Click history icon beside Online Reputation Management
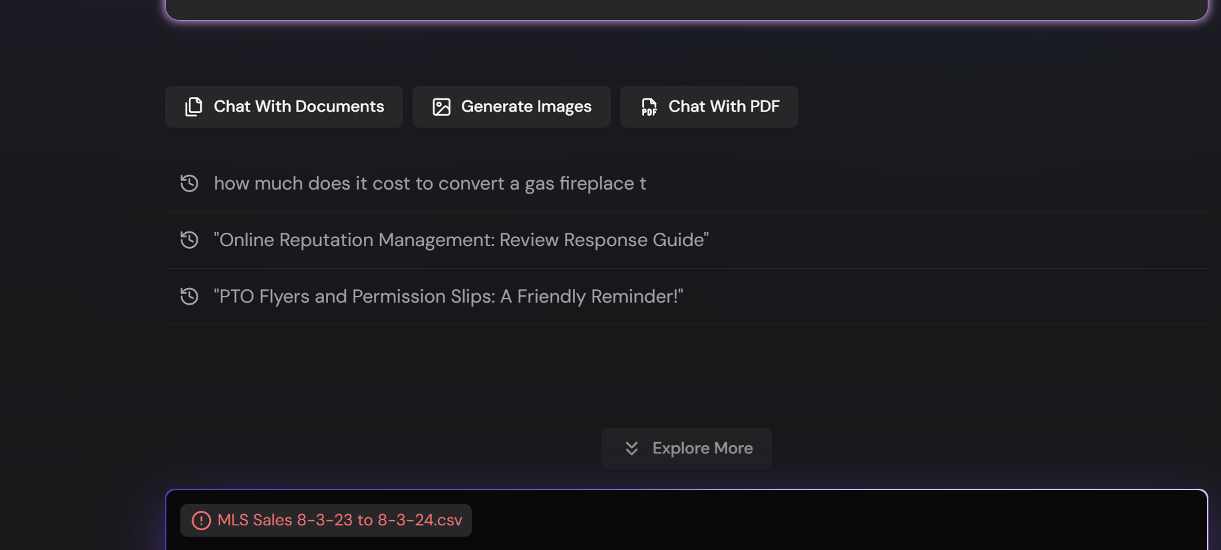The height and width of the screenshot is (550, 1221). tap(190, 239)
